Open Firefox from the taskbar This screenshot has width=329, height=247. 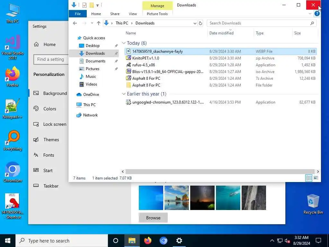click(148, 241)
